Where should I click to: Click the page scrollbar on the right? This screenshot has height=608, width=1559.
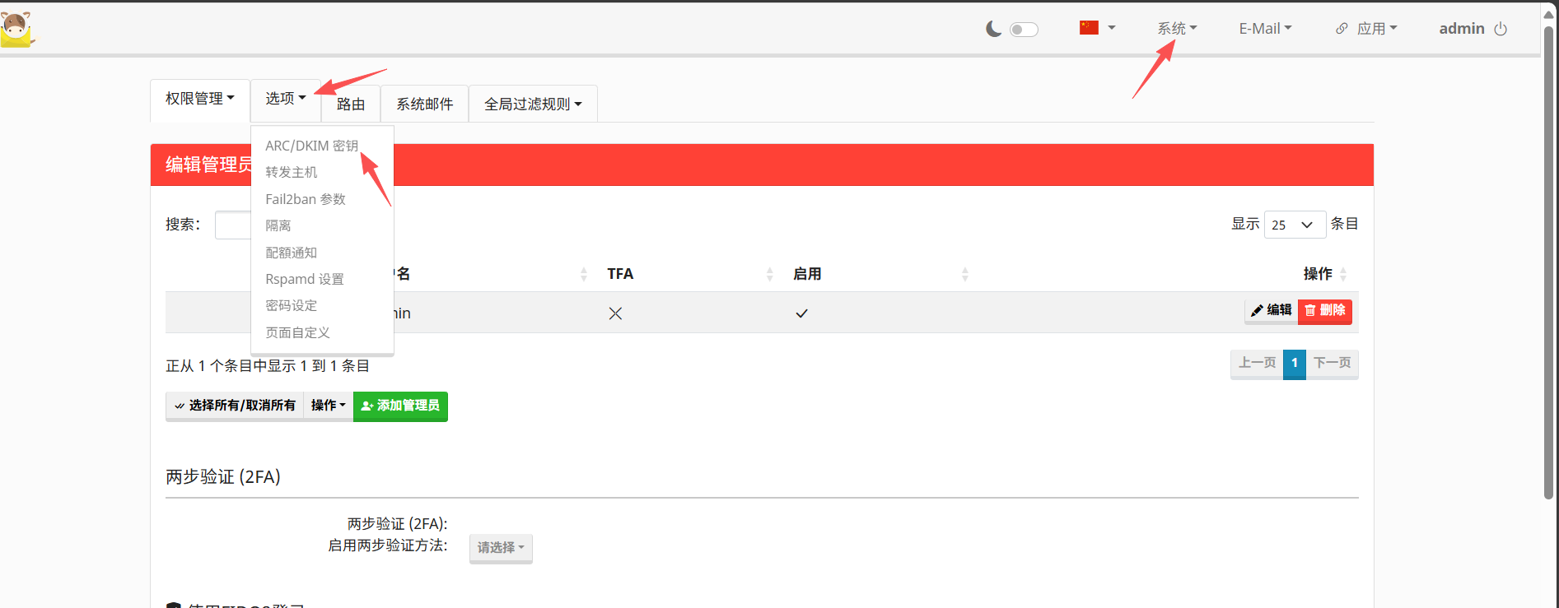[1548, 263]
